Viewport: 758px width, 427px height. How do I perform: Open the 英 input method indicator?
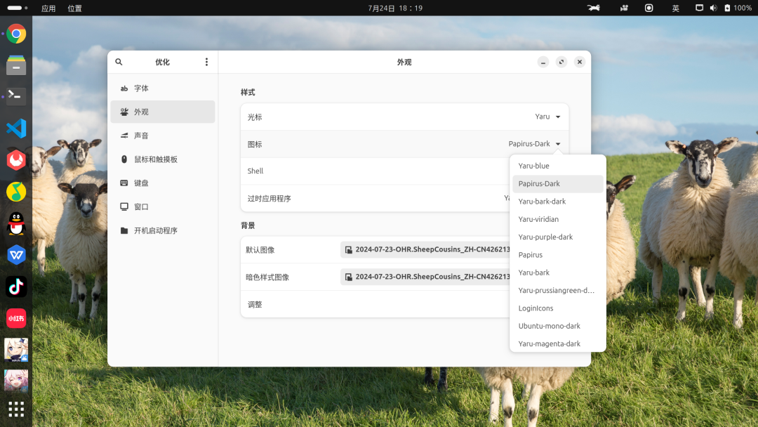click(x=676, y=8)
